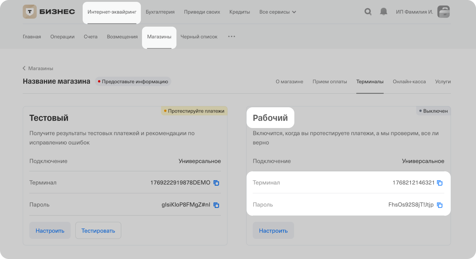Open Приведи своих section
The height and width of the screenshot is (259, 476).
point(202,12)
